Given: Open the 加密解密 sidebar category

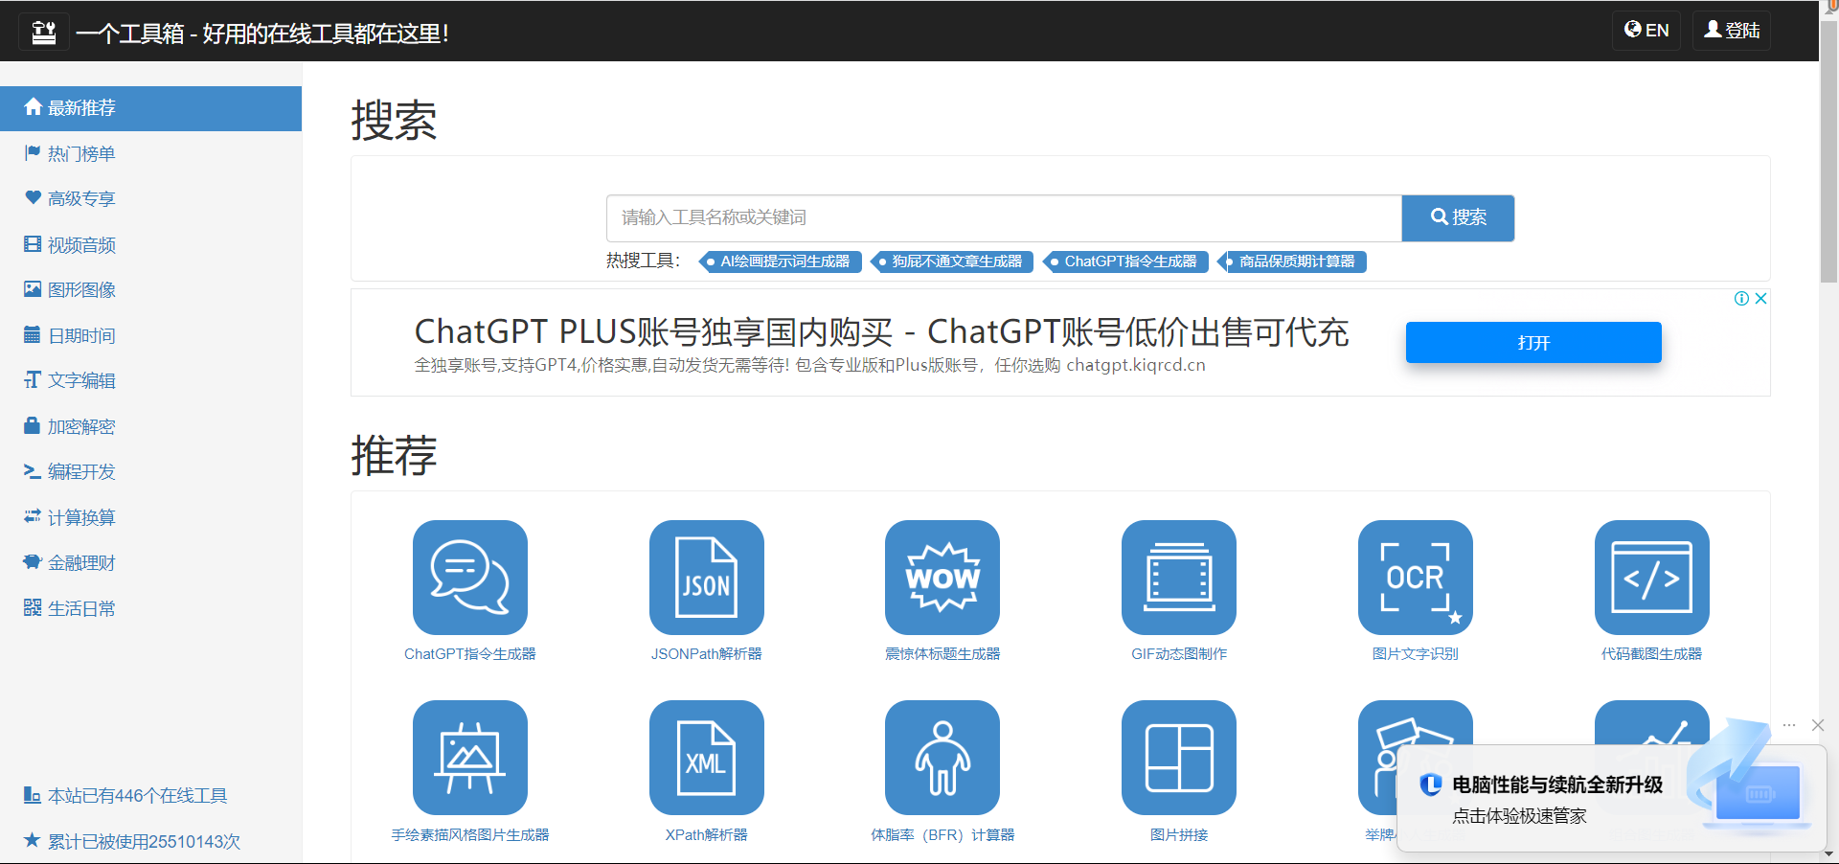Looking at the screenshot, I should tap(150, 427).
